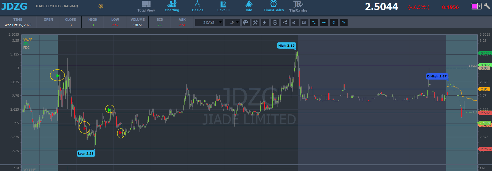Click the magenta link color swatch
Screen dimensions: 492x171
[474, 6]
